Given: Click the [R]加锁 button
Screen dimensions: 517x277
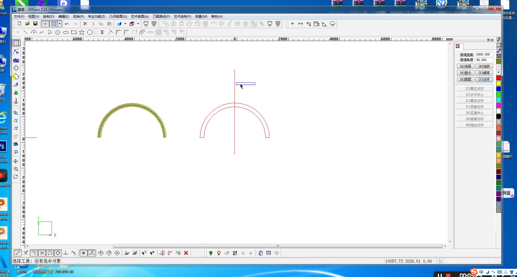Looking at the screenshot, I should coord(484,66).
